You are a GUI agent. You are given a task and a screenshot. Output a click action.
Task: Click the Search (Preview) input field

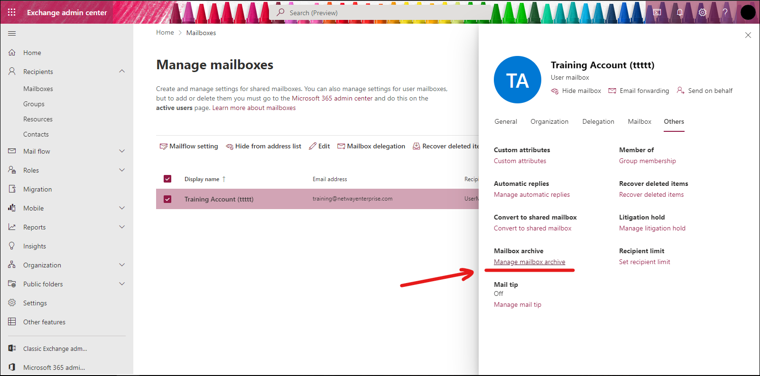pyautogui.click(x=380, y=13)
